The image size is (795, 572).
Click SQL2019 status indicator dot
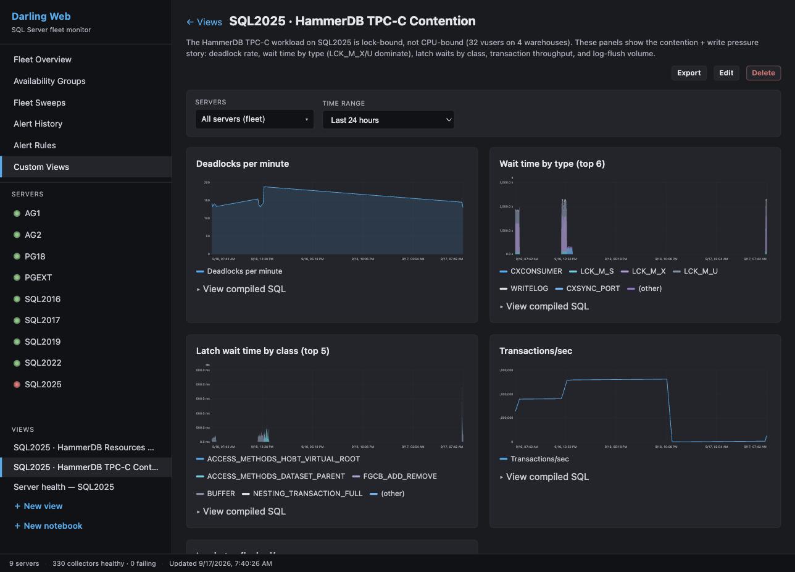coord(17,342)
